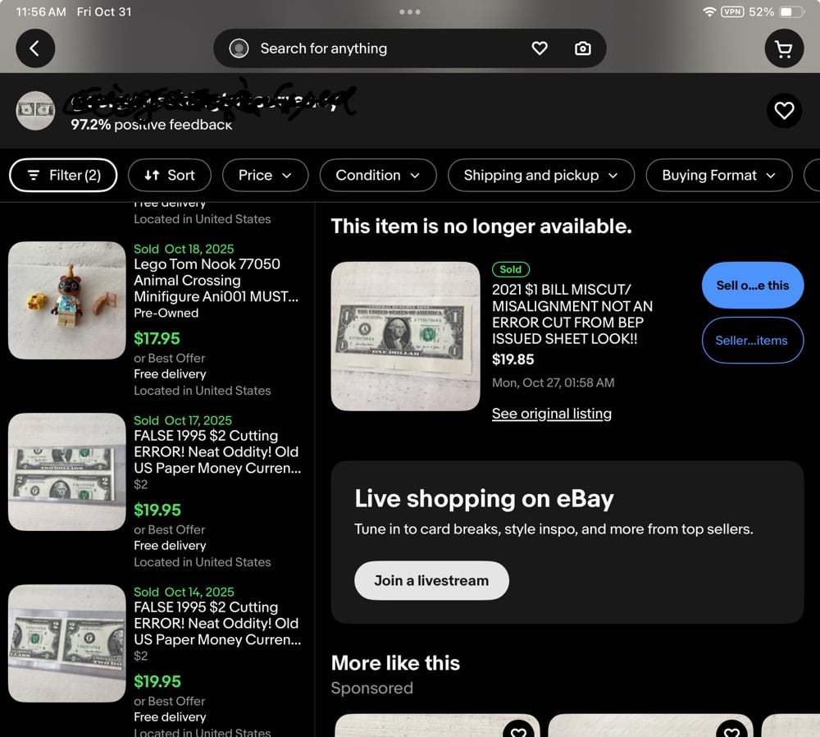View the sold $1 bill miscut image
Viewport: 820px width, 737px height.
tap(405, 336)
